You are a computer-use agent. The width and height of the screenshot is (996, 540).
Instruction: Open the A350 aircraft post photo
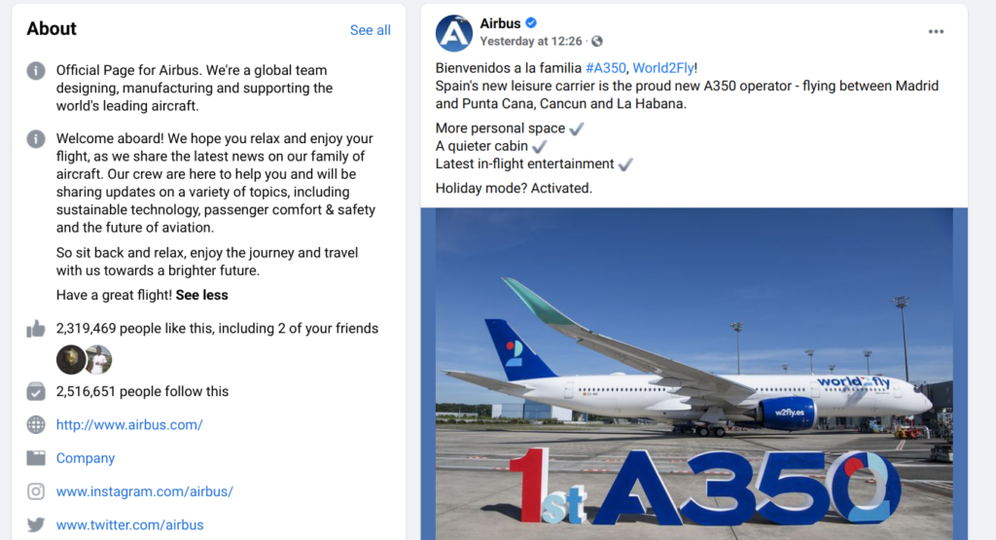[x=694, y=374]
